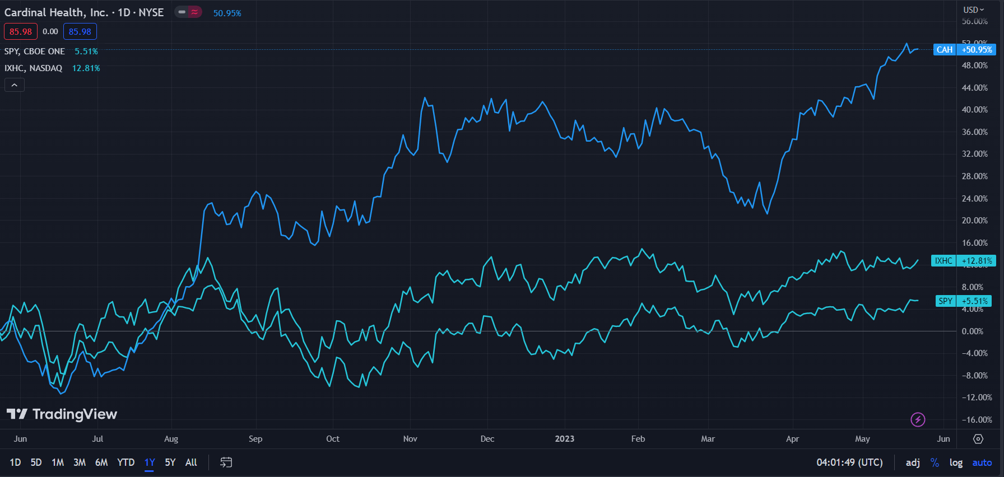
Task: Click the SPY +5.51% price label
Action: (x=964, y=301)
